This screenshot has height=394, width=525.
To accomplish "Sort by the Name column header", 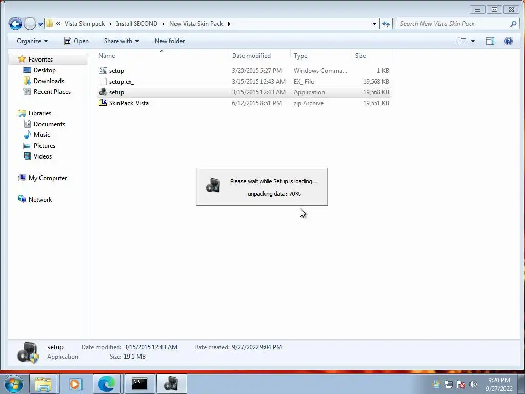I will (163, 55).
